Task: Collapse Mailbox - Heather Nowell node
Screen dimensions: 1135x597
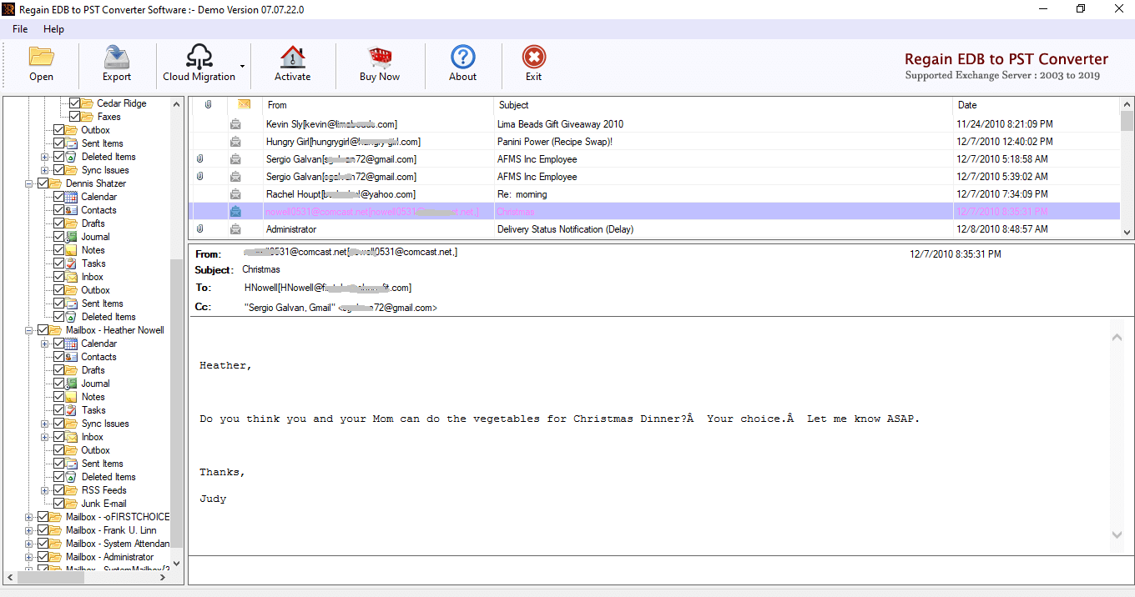Action: pos(29,330)
